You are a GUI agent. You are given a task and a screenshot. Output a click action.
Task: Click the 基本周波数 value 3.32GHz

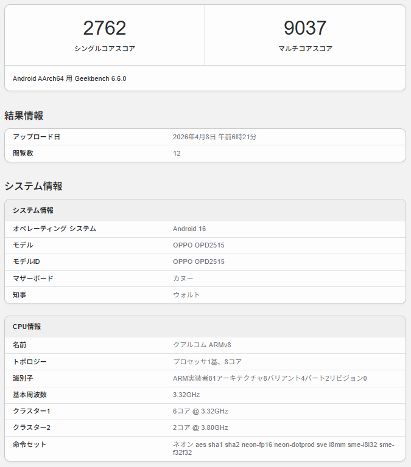[186, 395]
